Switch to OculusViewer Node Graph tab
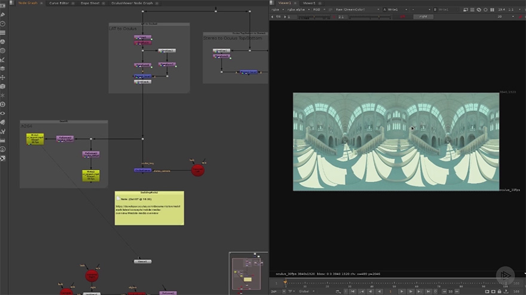The image size is (526, 295). click(x=132, y=3)
